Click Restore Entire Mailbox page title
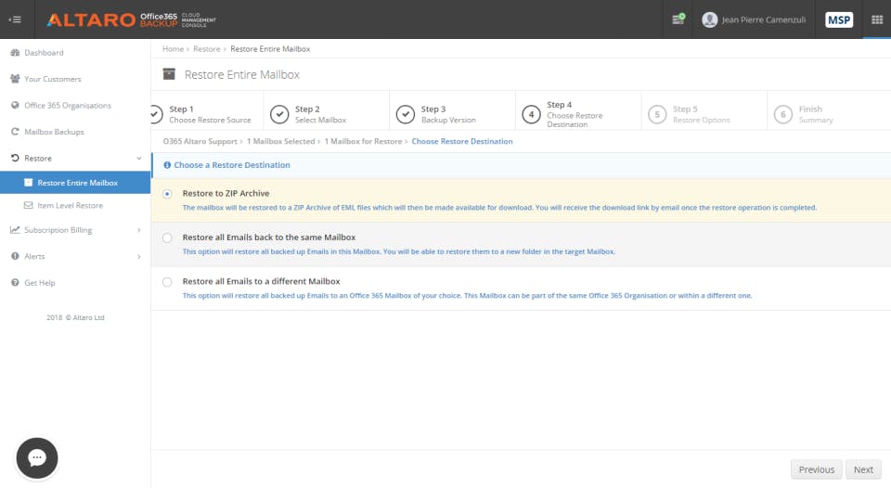 pos(242,74)
